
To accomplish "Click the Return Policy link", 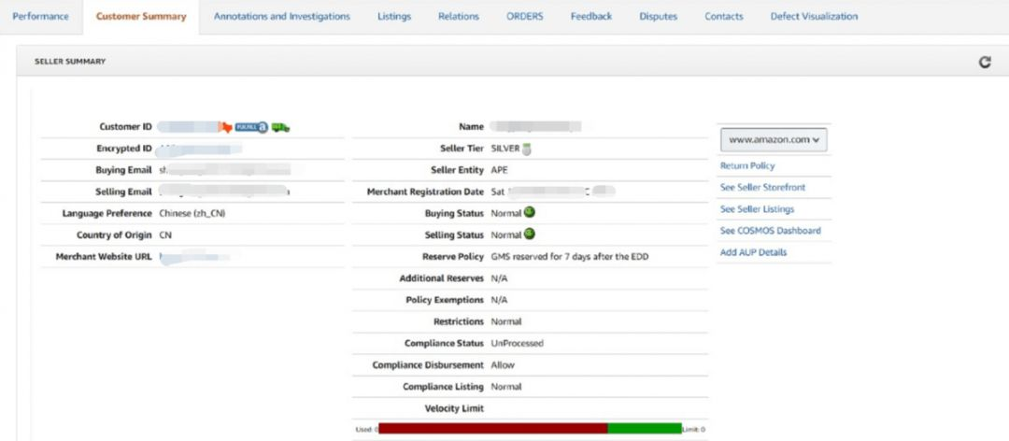I will (747, 165).
